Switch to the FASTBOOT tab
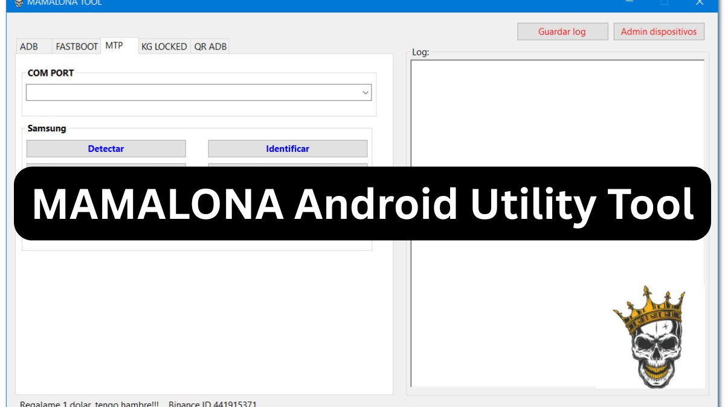725x407 pixels. coord(77,46)
